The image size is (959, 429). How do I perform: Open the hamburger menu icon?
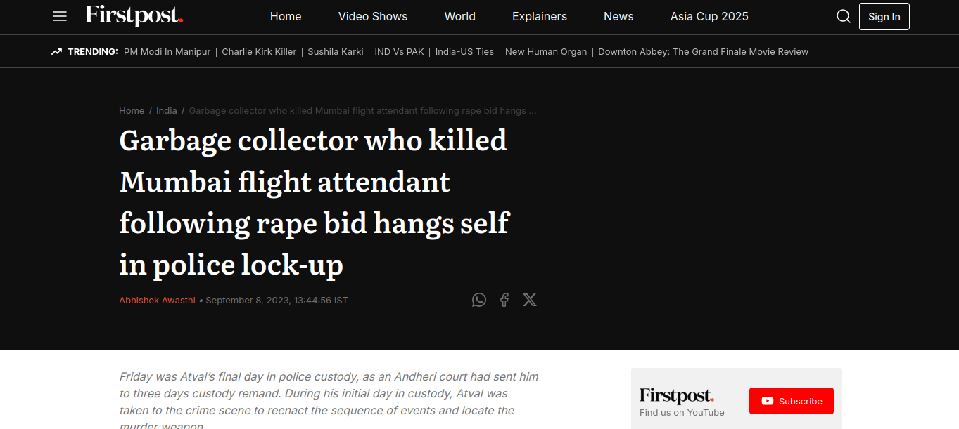pos(60,16)
